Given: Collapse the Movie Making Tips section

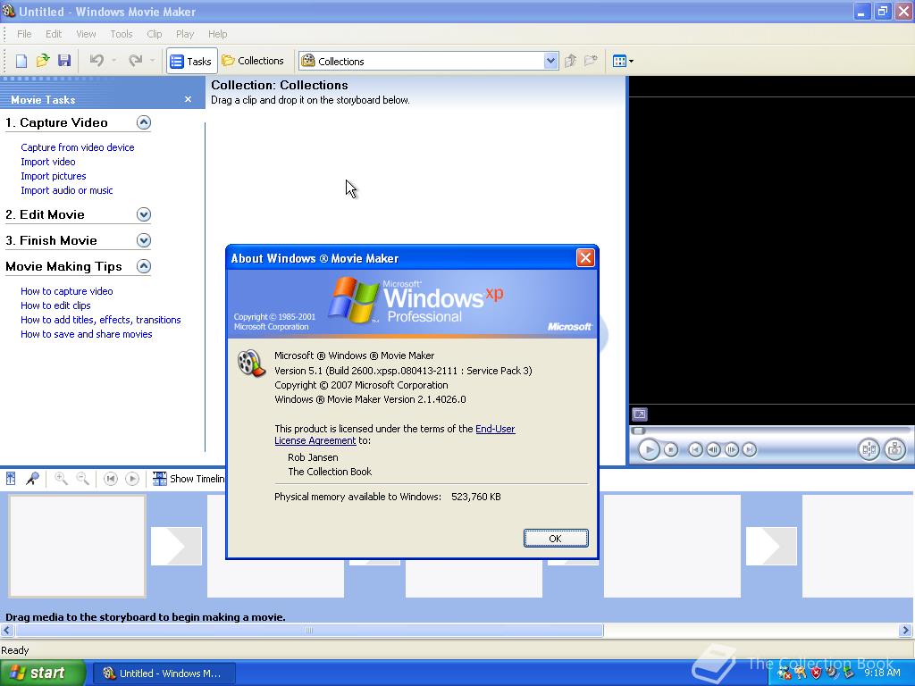Looking at the screenshot, I should 144,266.
